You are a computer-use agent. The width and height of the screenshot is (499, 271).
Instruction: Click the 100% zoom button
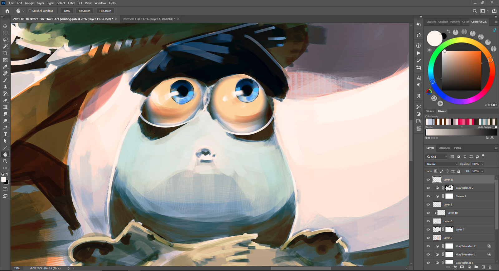click(67, 11)
